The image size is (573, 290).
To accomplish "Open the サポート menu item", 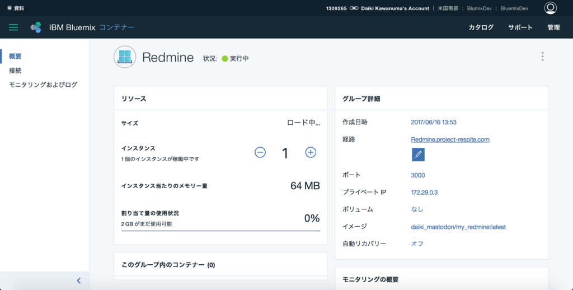I will coord(520,27).
